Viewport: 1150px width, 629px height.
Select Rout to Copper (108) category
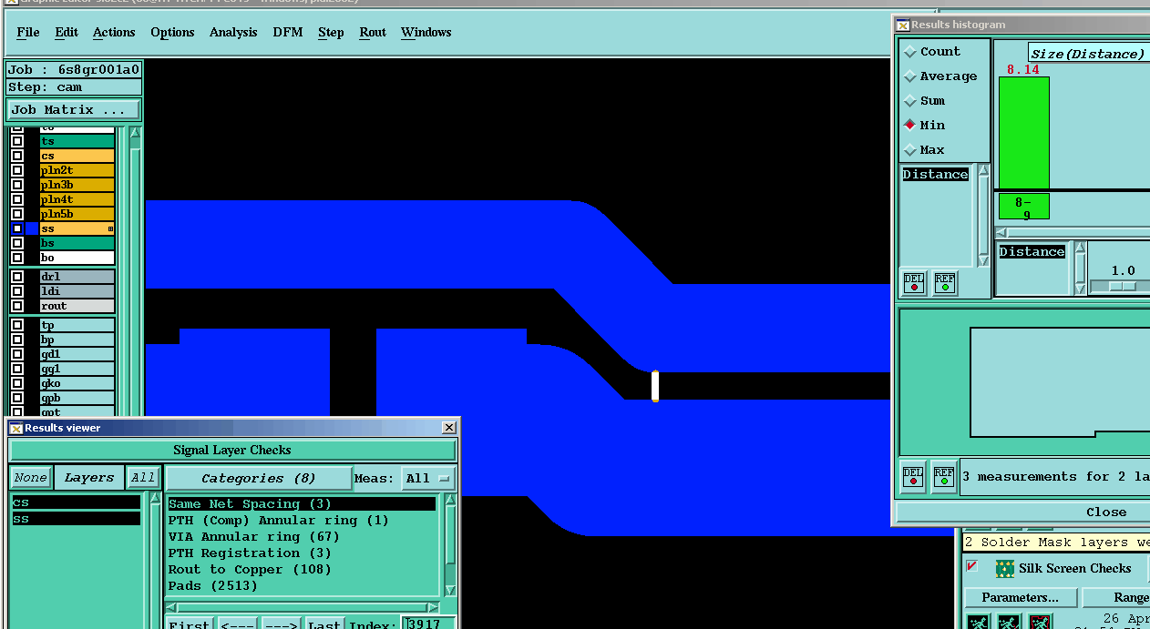point(302,569)
